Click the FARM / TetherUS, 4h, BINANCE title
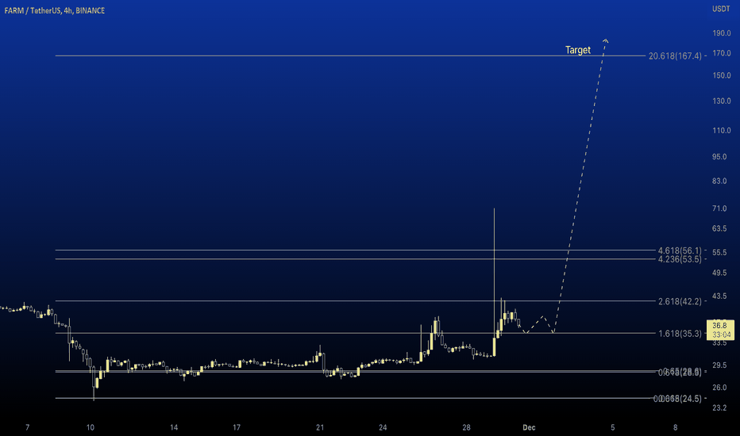The width and height of the screenshot is (740, 436). point(55,10)
